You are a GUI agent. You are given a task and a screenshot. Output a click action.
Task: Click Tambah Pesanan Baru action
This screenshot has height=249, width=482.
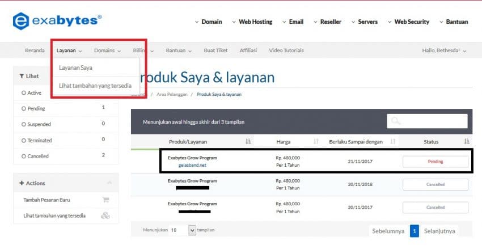46,200
